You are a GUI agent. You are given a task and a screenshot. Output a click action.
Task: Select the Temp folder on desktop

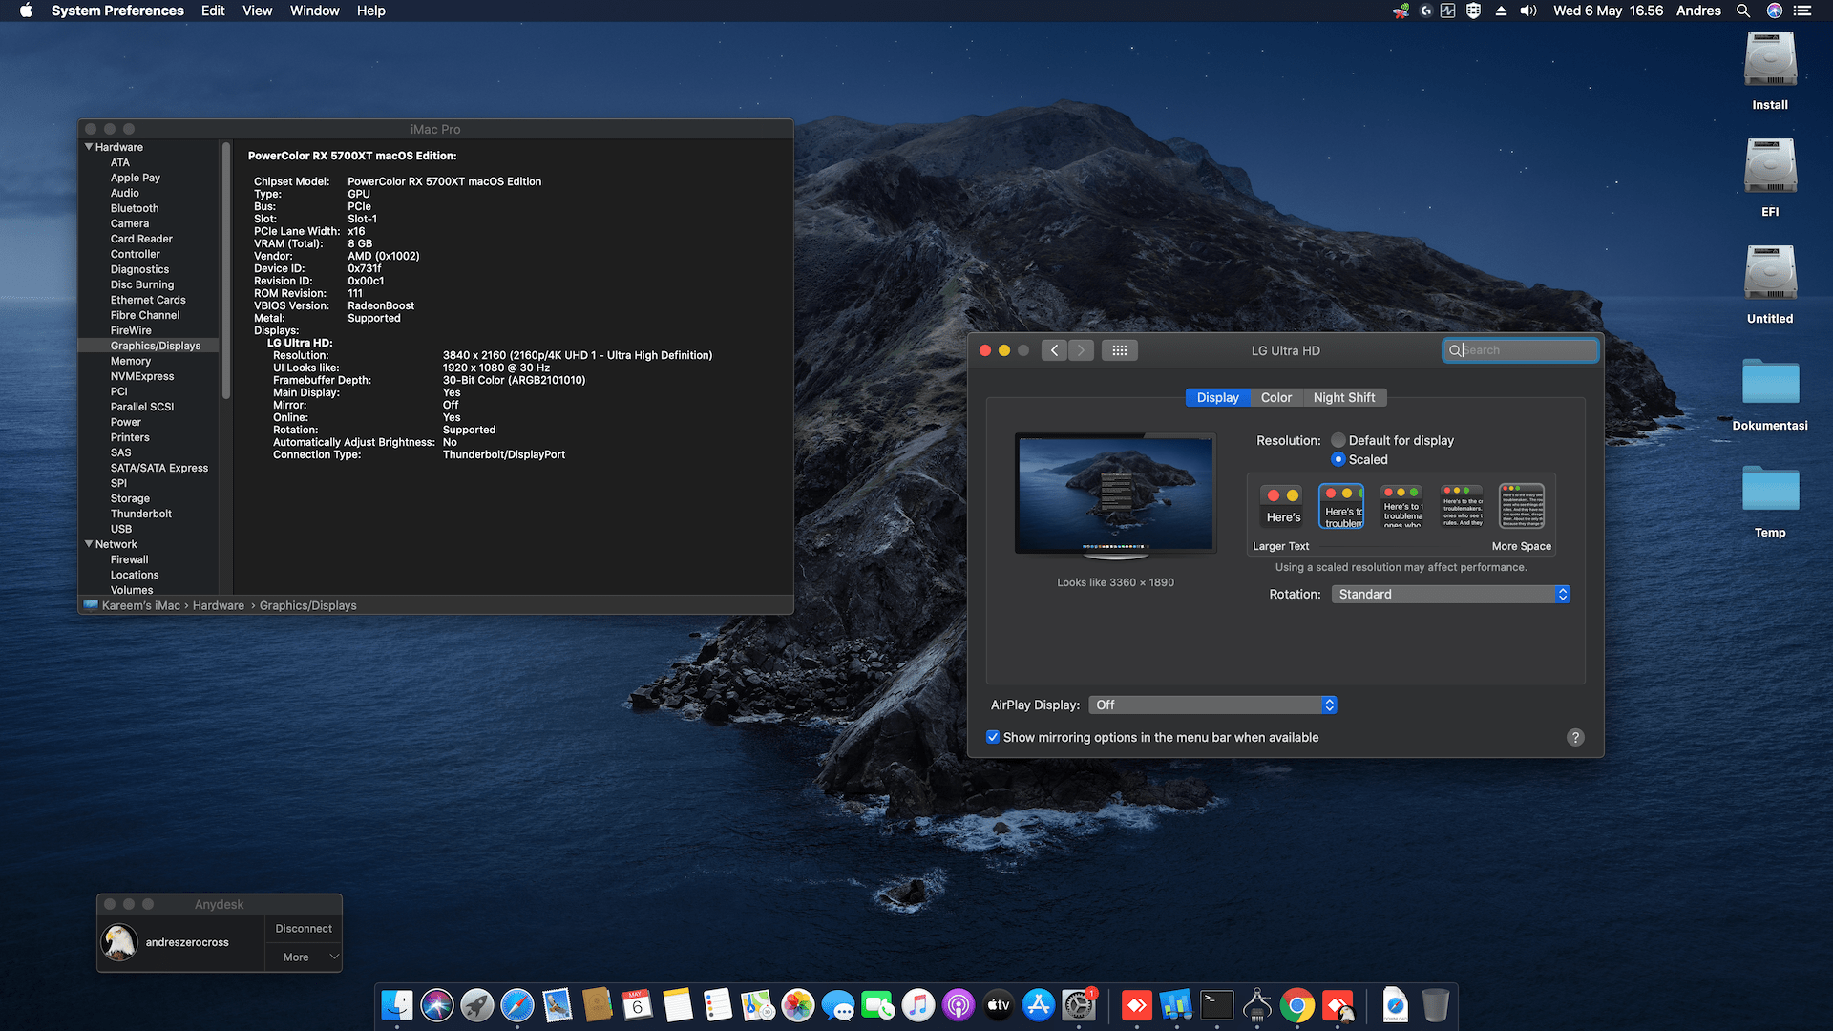click(x=1770, y=500)
